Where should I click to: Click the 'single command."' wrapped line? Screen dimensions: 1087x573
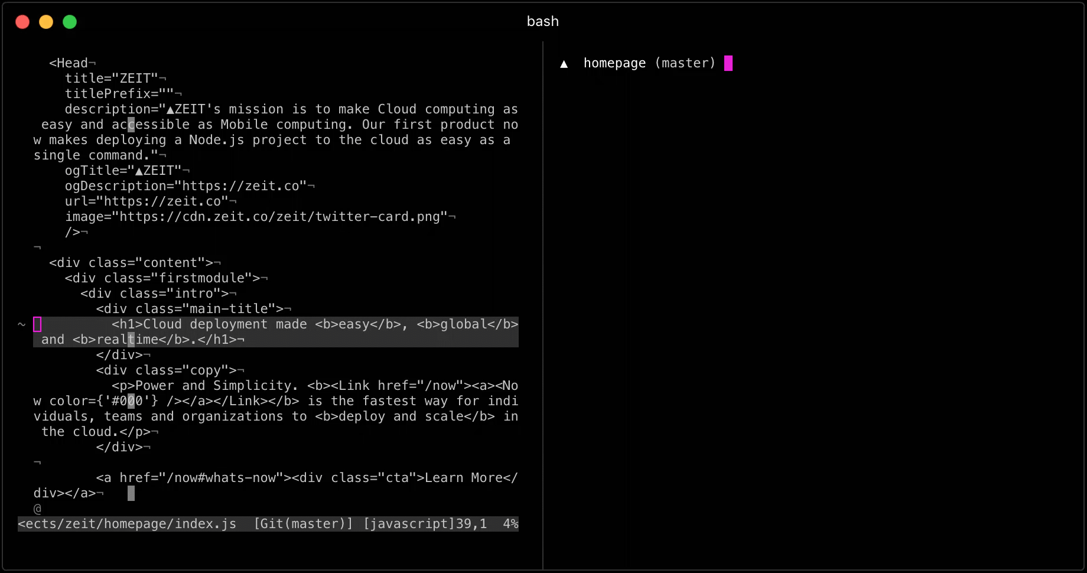[100, 155]
